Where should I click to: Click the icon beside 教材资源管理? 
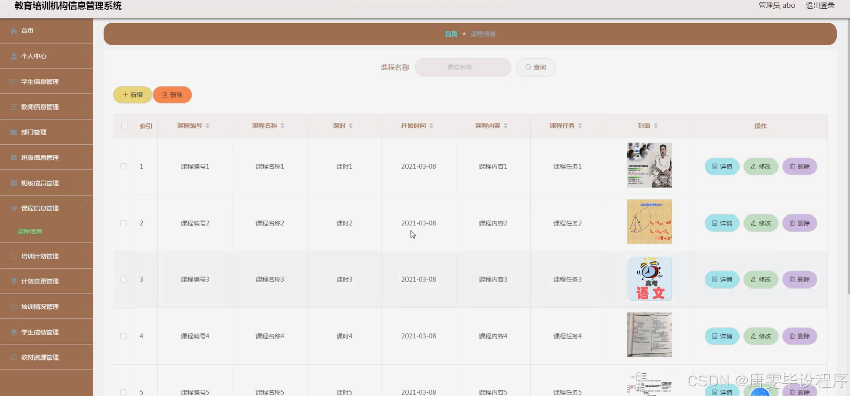14,357
